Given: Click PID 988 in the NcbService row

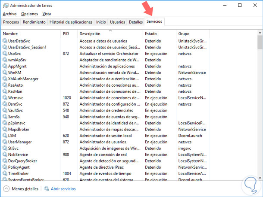Looking at the screenshot, I should click(x=66, y=155).
